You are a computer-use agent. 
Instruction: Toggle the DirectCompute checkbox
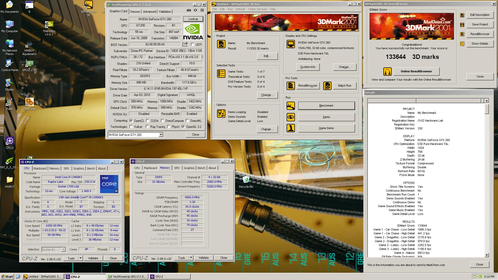[162, 121]
